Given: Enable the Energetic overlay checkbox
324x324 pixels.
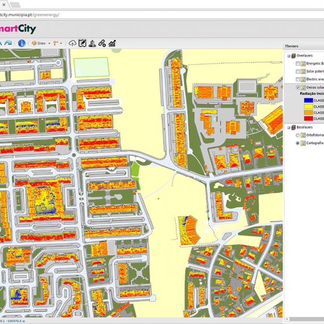Looking at the screenshot, I should point(298,64).
